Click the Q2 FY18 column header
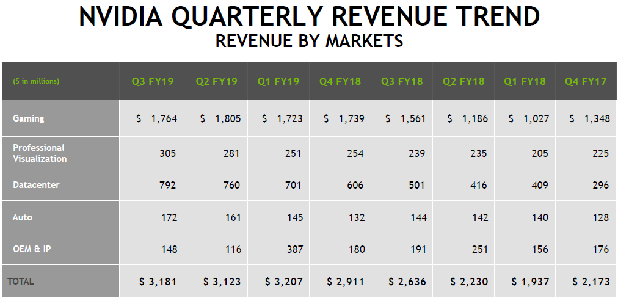The width and height of the screenshot is (618, 298). 463,82
